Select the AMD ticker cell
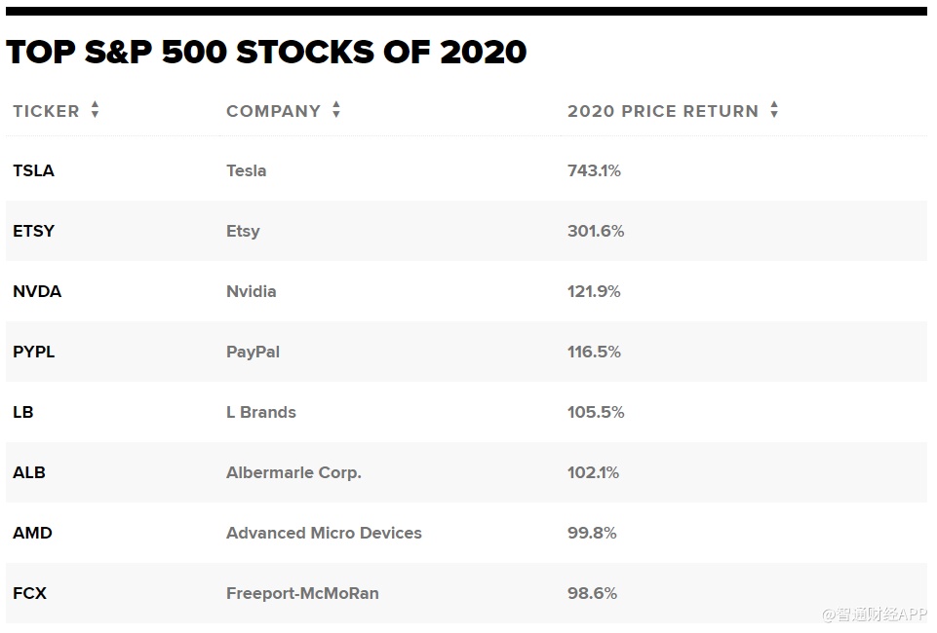The image size is (937, 633). [32, 533]
